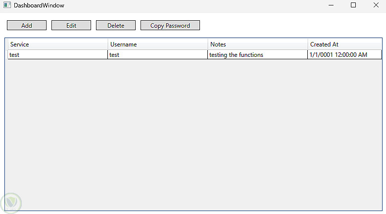Viewport: 386px width, 214px height.
Task: Click the DashboardWindow title bar text
Action: point(39,5)
